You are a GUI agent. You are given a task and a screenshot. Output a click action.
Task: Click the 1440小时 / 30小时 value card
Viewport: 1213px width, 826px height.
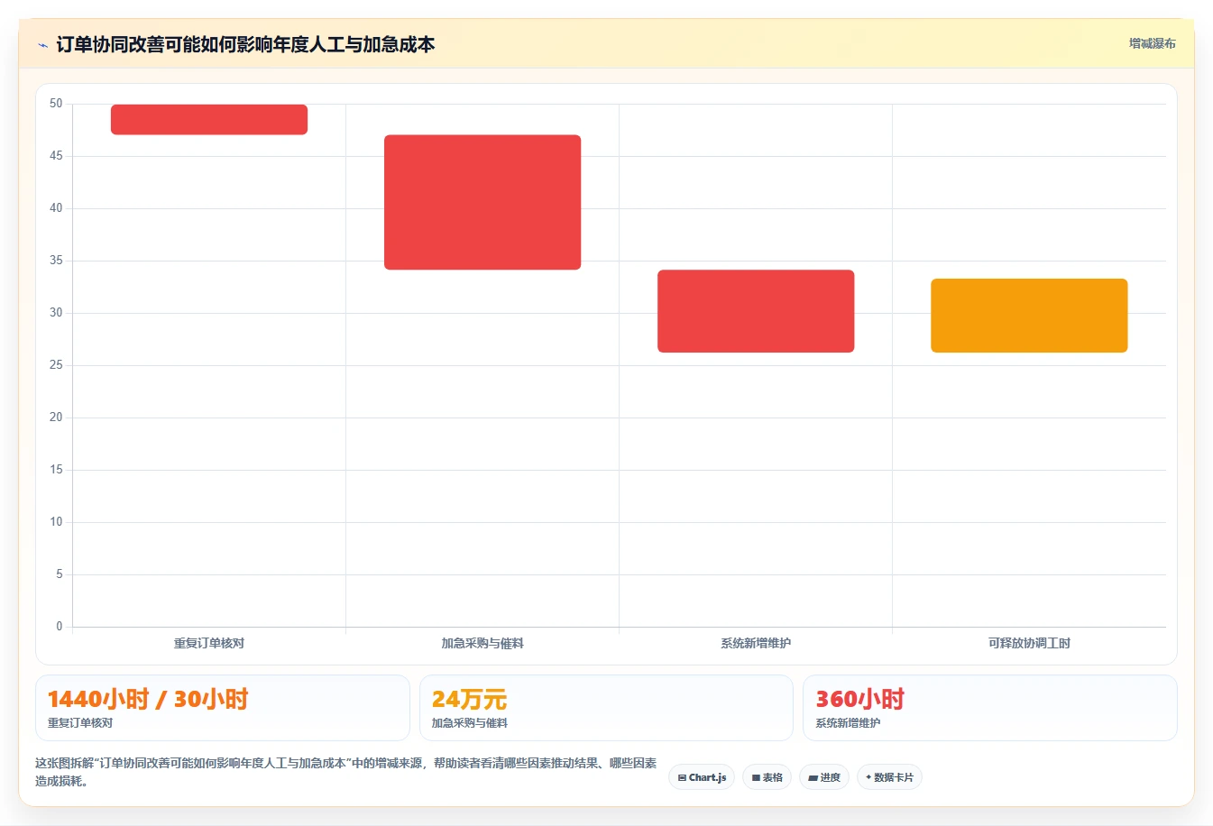[223, 708]
